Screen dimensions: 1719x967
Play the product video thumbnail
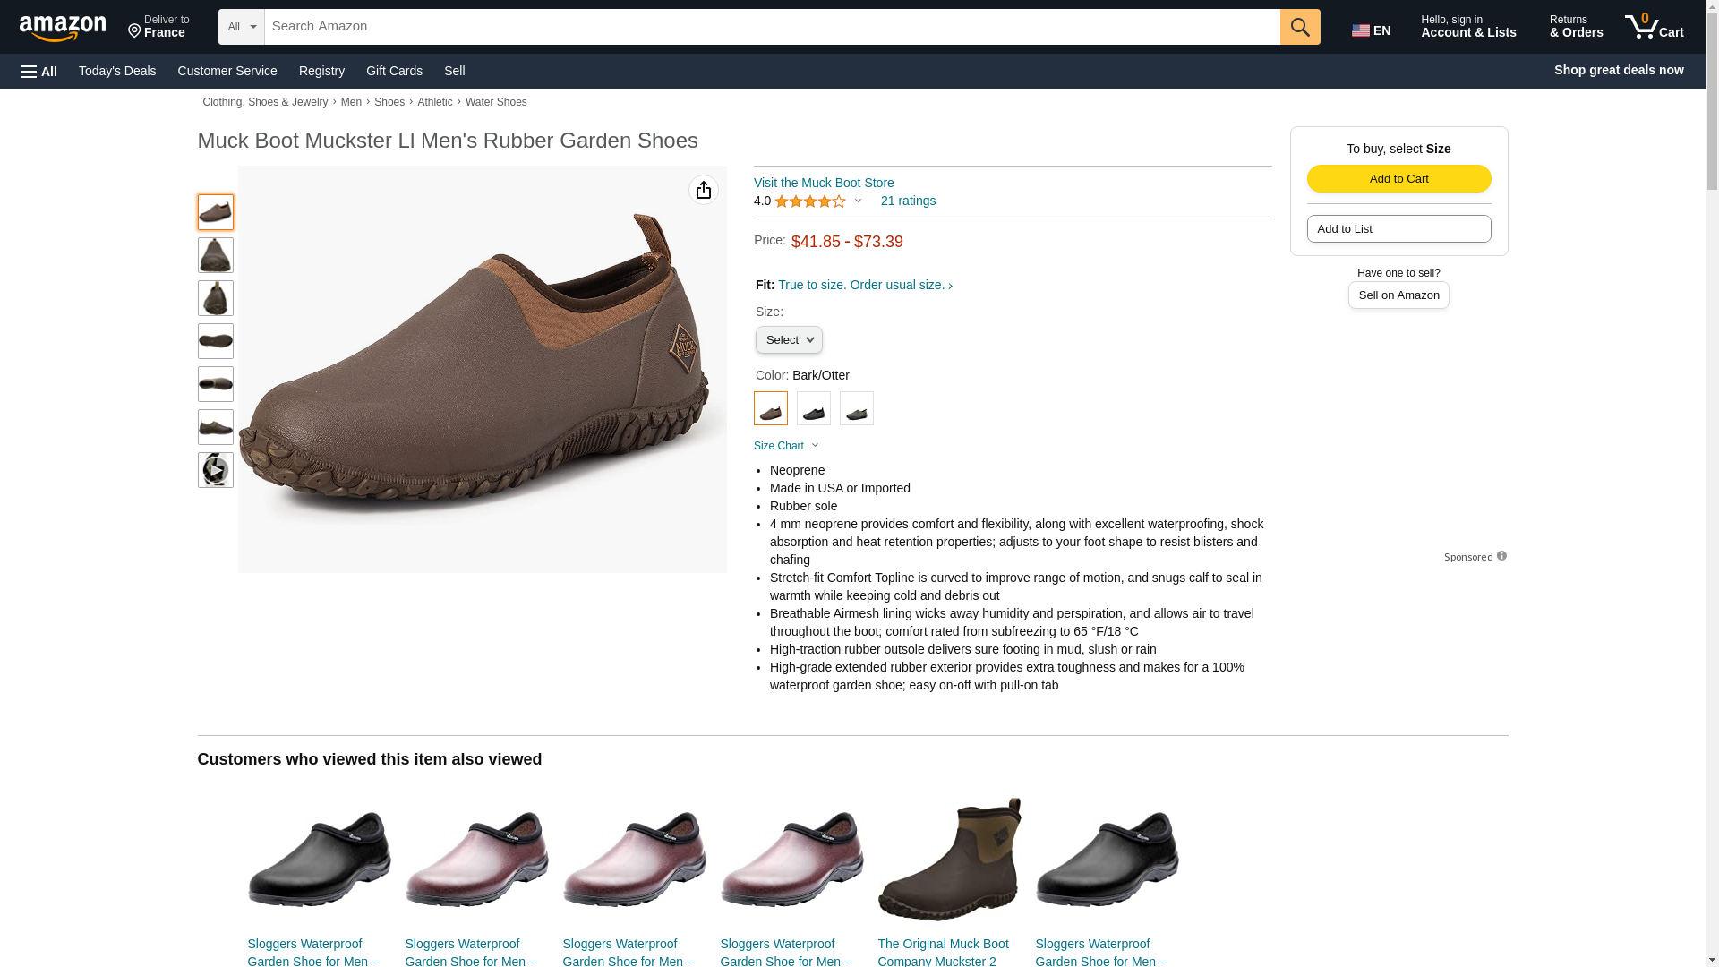(x=215, y=470)
